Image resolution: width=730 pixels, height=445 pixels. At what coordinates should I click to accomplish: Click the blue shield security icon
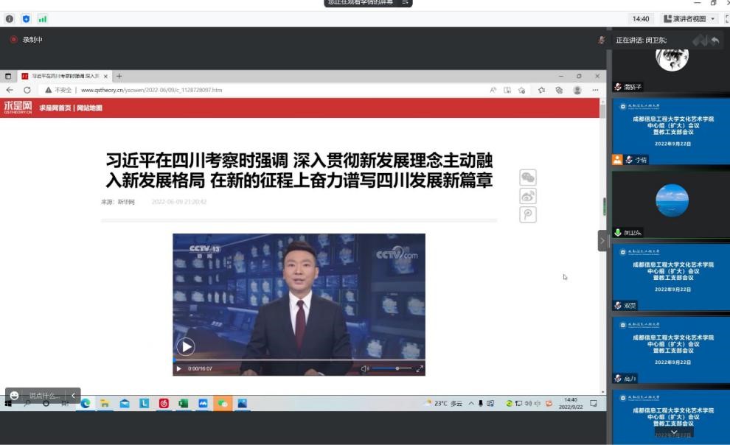(26, 19)
